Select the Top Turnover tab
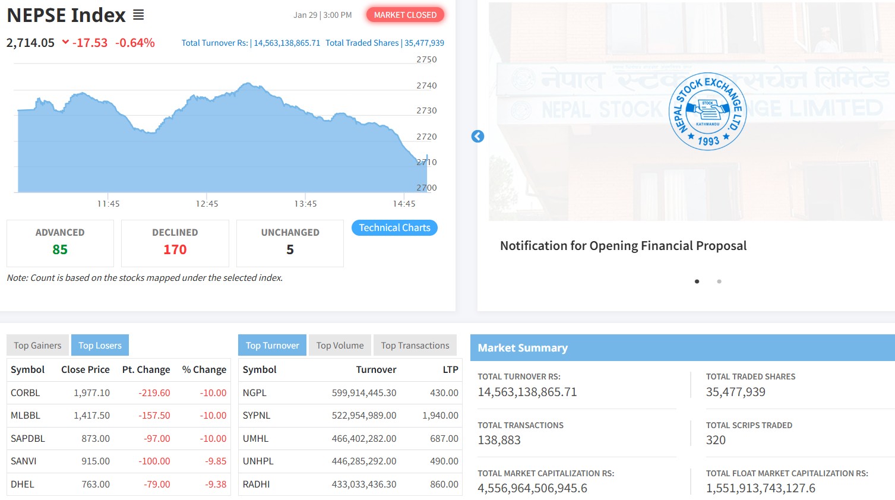 (x=272, y=346)
